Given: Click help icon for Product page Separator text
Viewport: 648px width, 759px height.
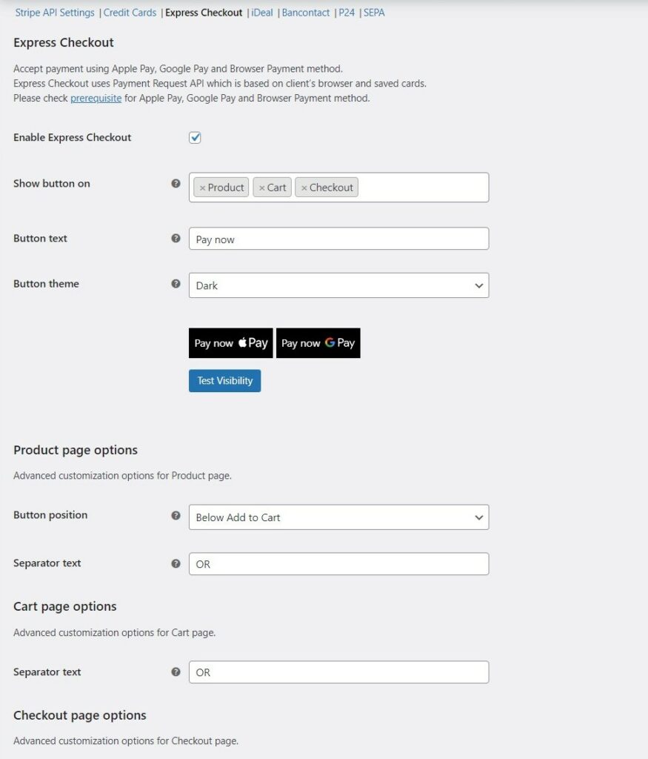Looking at the screenshot, I should click(x=176, y=563).
